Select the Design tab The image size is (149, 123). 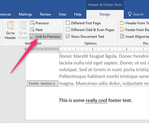105,14
